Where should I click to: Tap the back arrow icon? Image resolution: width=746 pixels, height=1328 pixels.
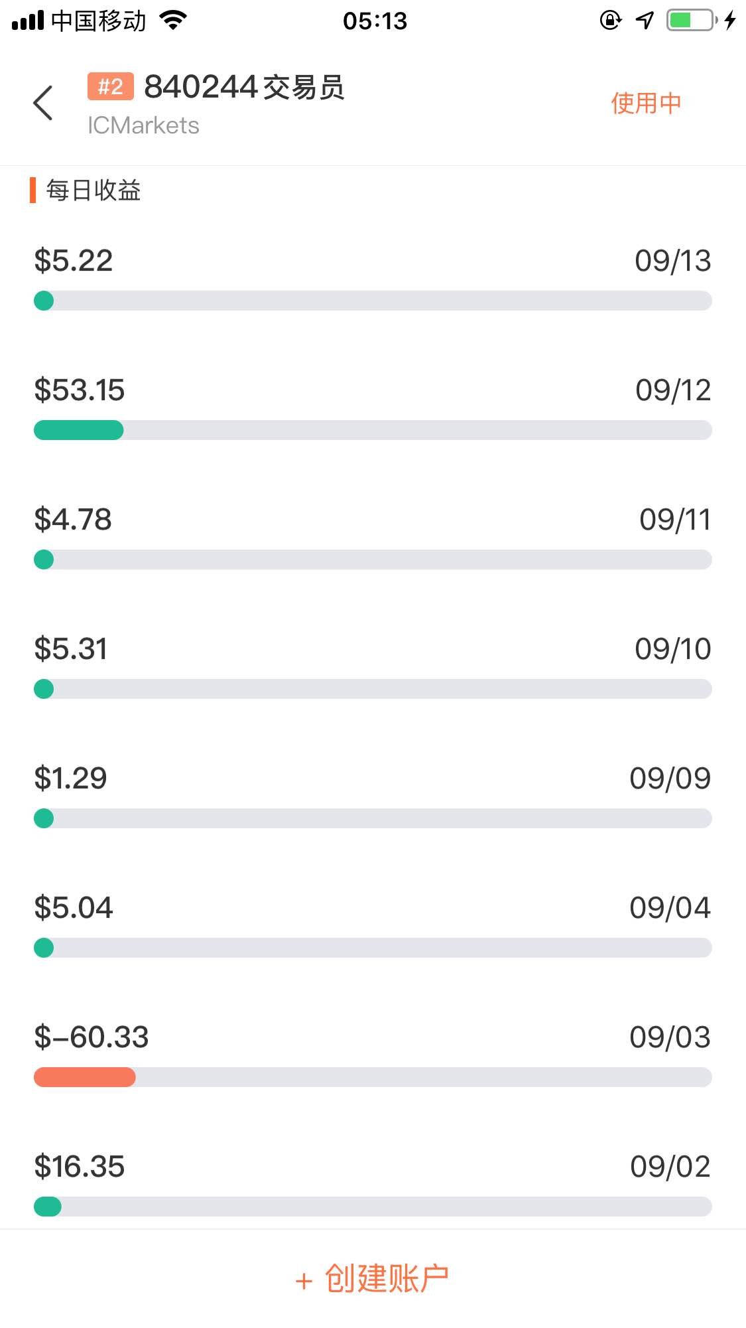point(43,103)
